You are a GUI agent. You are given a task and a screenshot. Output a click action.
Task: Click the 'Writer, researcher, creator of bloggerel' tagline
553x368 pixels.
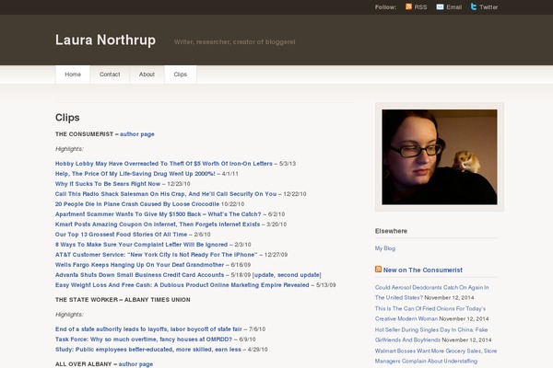pos(234,42)
